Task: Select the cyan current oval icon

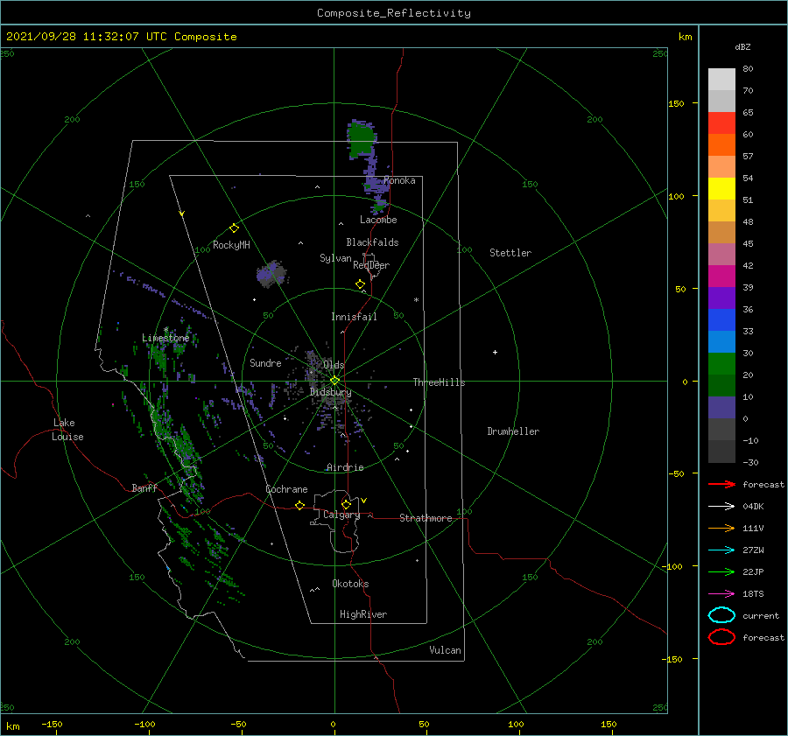Action: 721,615
